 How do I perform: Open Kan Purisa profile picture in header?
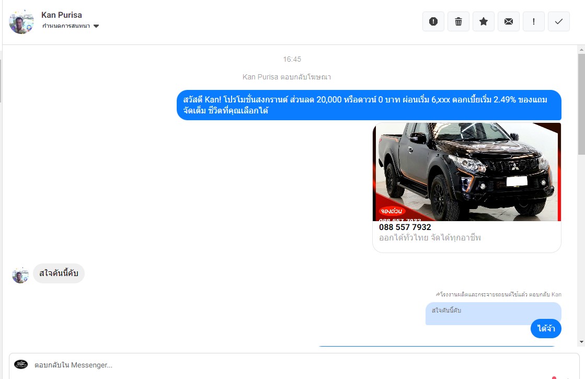coord(21,22)
